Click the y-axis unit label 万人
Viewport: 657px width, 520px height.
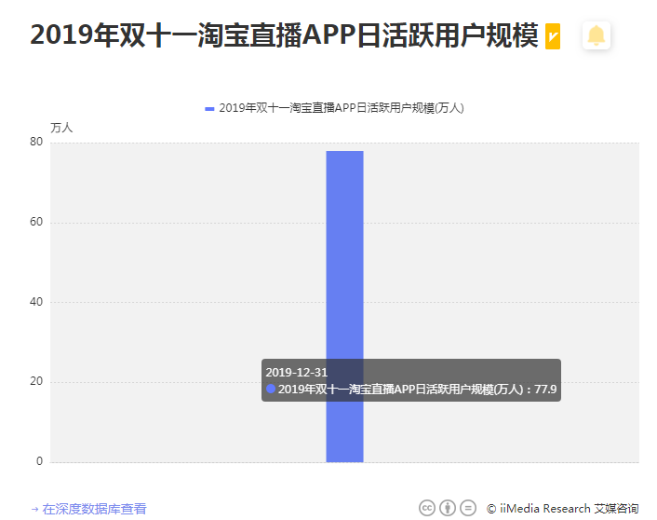pos(61,128)
